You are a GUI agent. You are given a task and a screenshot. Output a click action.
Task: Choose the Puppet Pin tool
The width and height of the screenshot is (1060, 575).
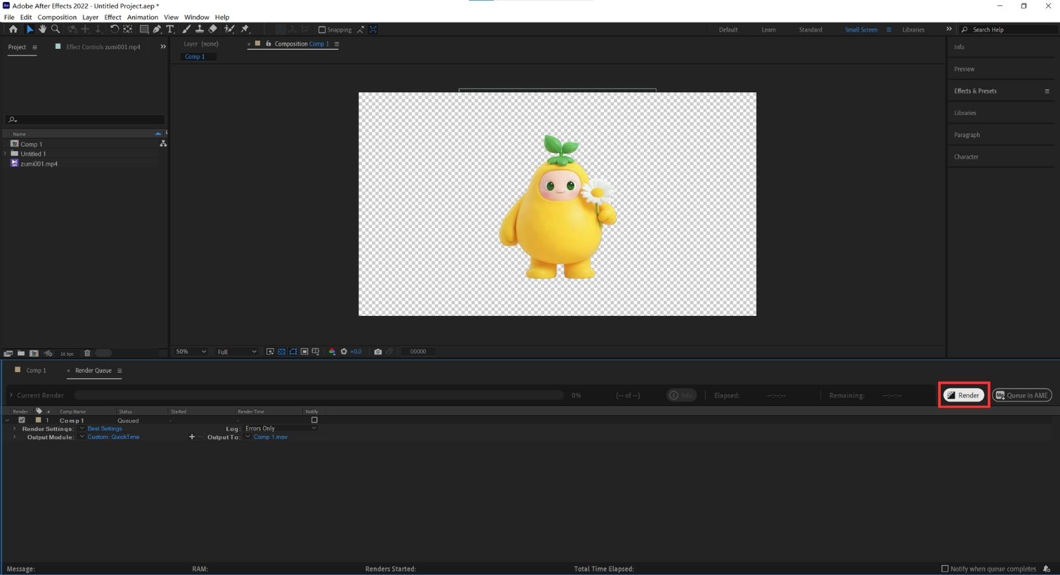[x=244, y=29]
